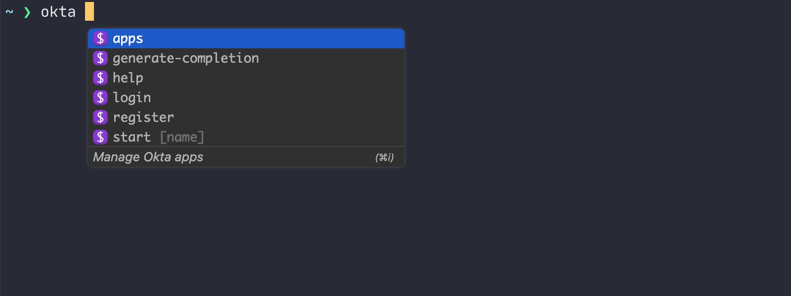791x296 pixels.
Task: Click the dollar icon next to login
Action: point(100,98)
